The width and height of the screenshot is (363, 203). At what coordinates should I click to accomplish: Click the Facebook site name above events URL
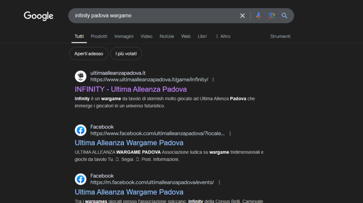click(x=102, y=176)
